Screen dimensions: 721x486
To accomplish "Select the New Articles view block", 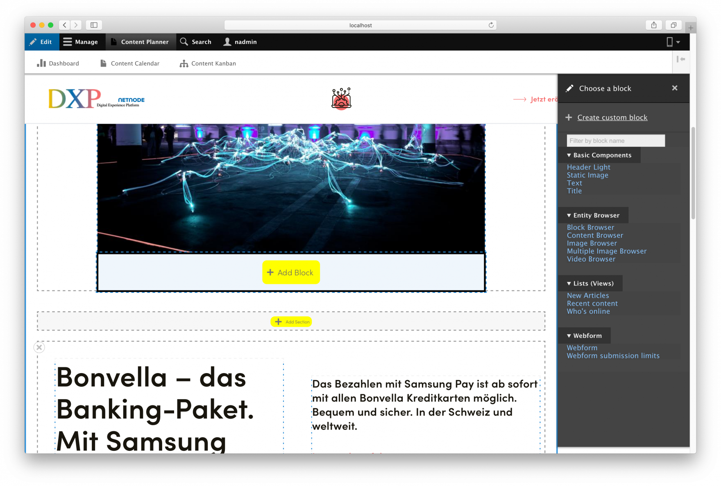I will (x=588, y=295).
